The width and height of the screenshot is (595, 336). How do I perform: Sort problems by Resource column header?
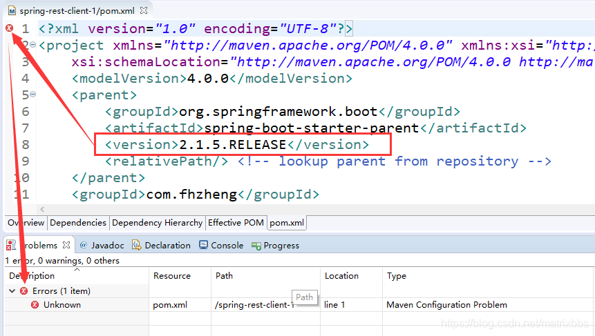[x=180, y=276]
